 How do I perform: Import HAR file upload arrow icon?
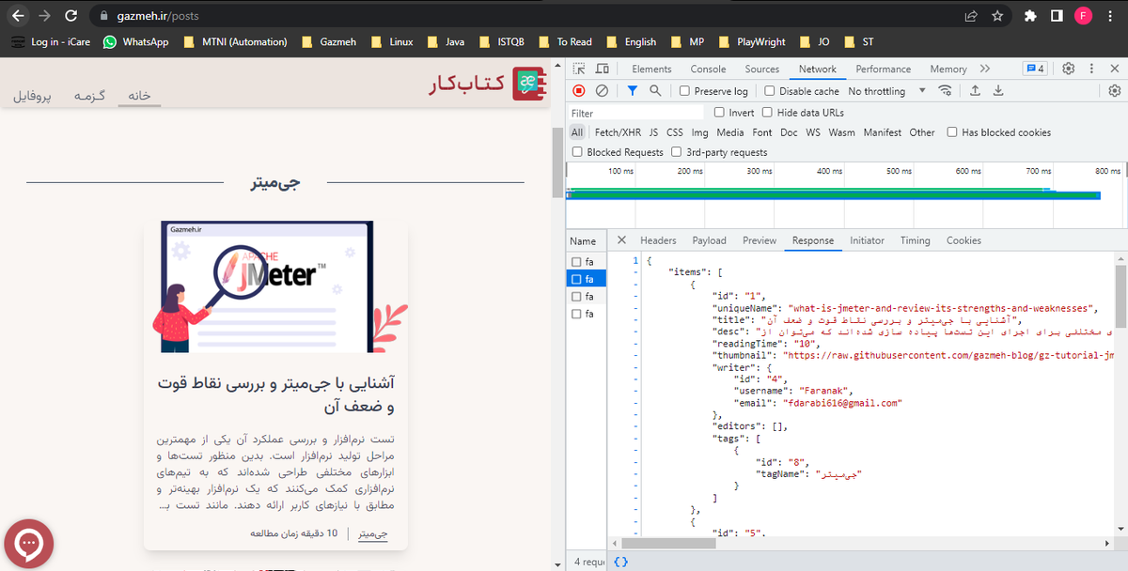975,91
